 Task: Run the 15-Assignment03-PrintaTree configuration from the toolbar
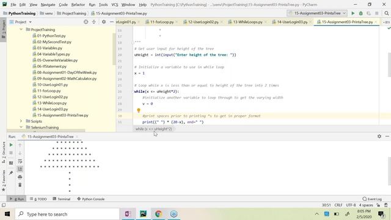pos(353,13)
